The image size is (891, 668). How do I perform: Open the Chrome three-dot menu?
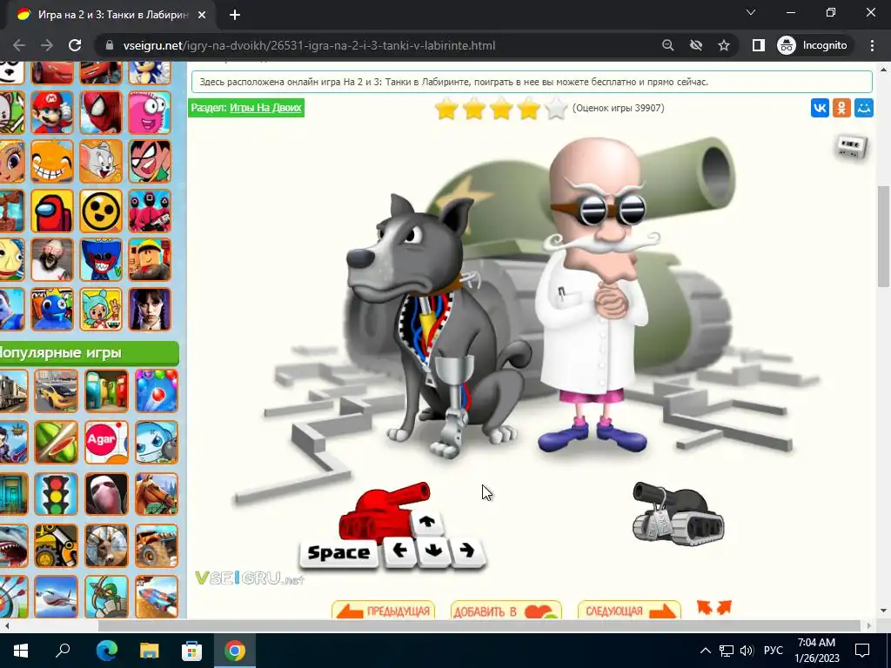pyautogui.click(x=872, y=45)
